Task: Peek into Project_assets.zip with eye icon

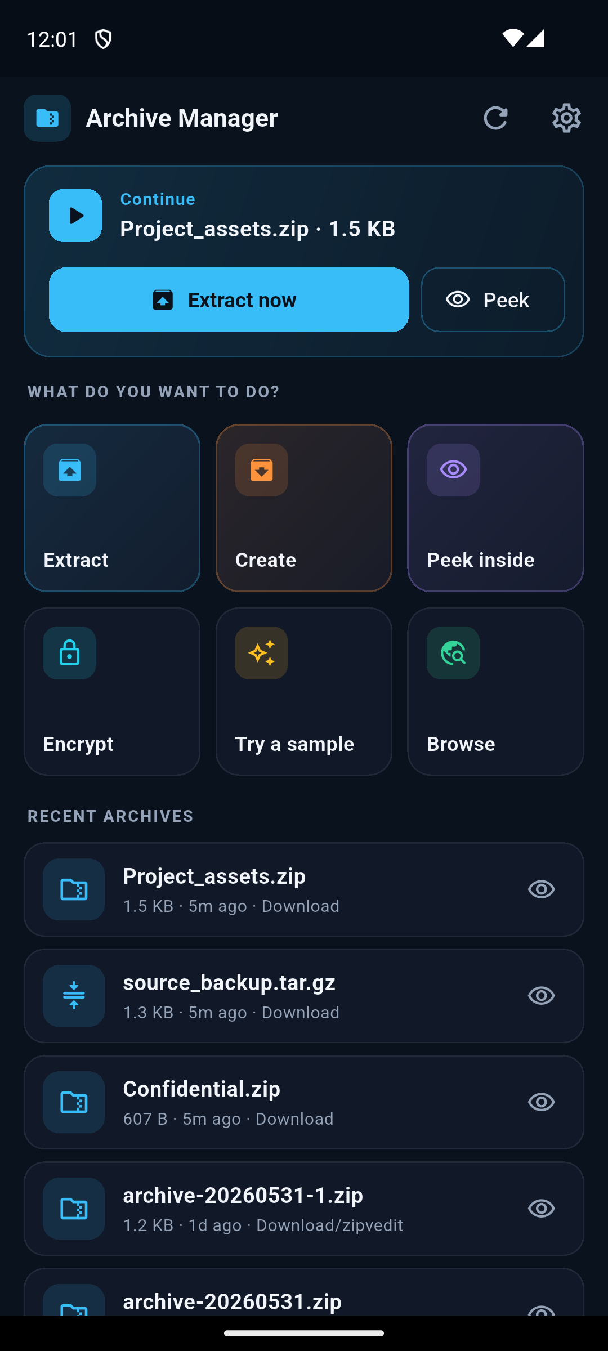Action: (x=542, y=889)
